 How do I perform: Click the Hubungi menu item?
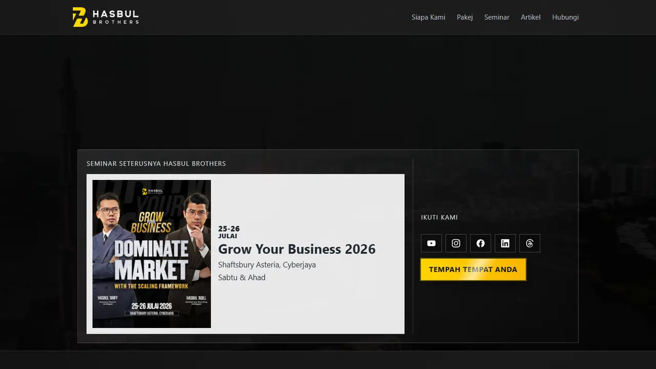(565, 17)
